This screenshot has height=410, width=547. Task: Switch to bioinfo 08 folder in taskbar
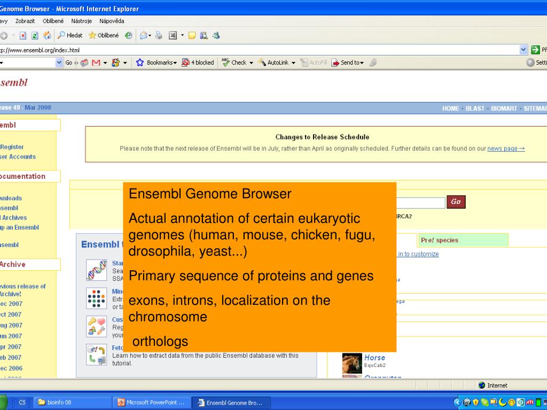tap(73, 403)
